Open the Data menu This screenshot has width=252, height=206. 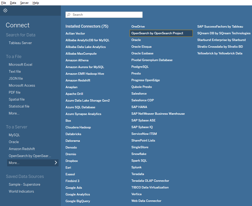13,3
